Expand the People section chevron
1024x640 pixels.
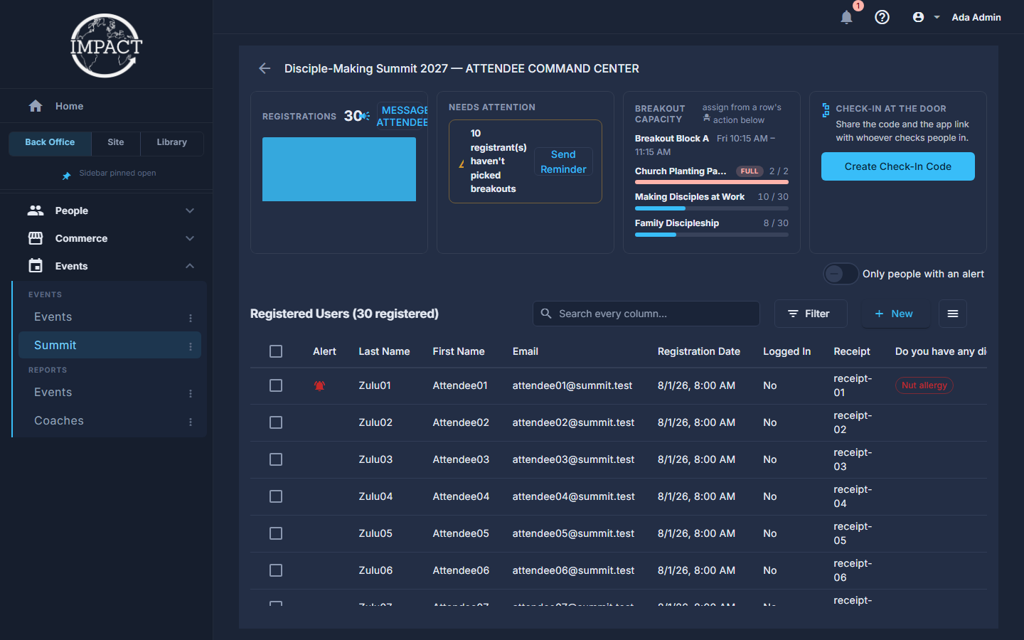pos(190,210)
